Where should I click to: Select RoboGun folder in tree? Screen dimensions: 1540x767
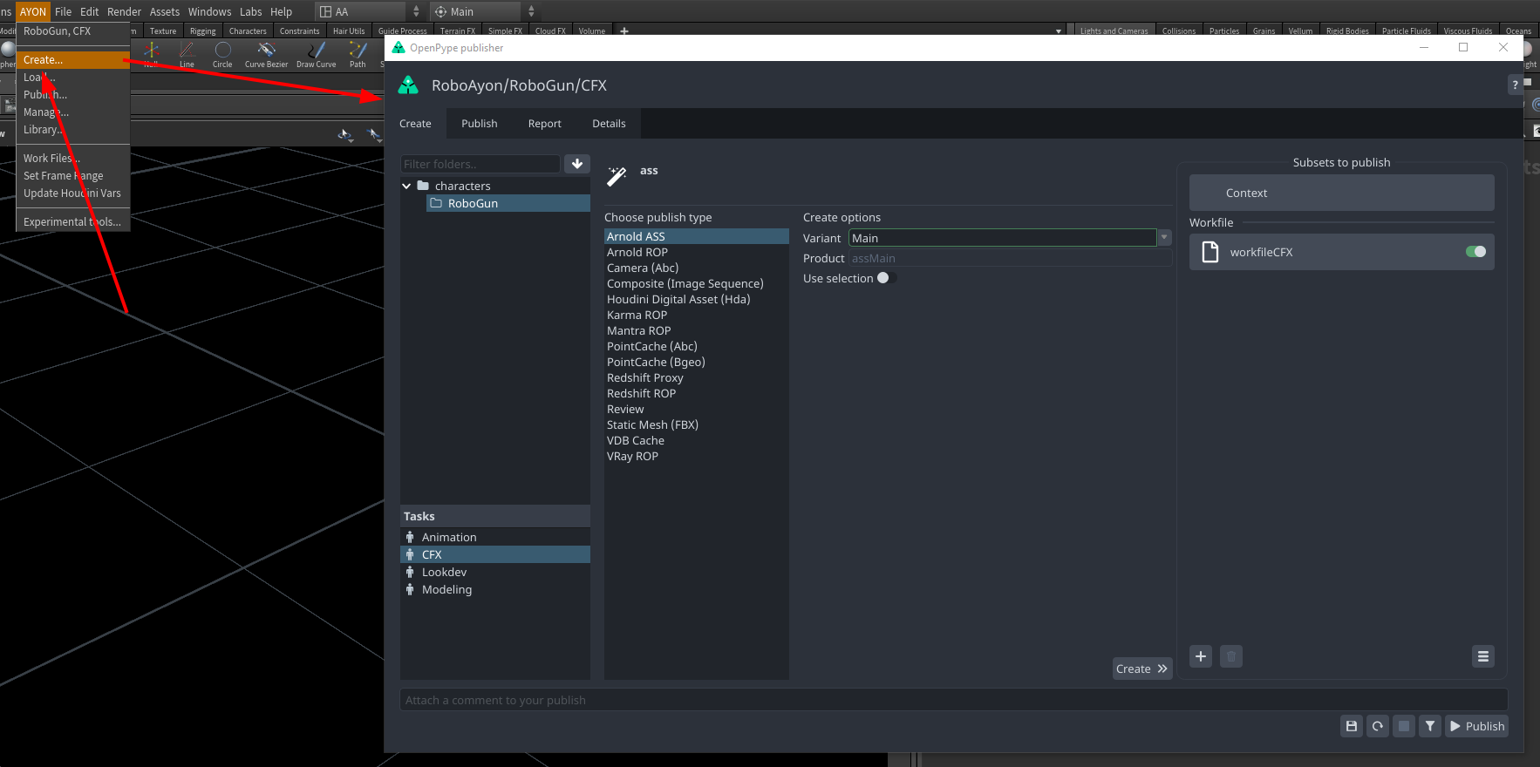point(508,203)
